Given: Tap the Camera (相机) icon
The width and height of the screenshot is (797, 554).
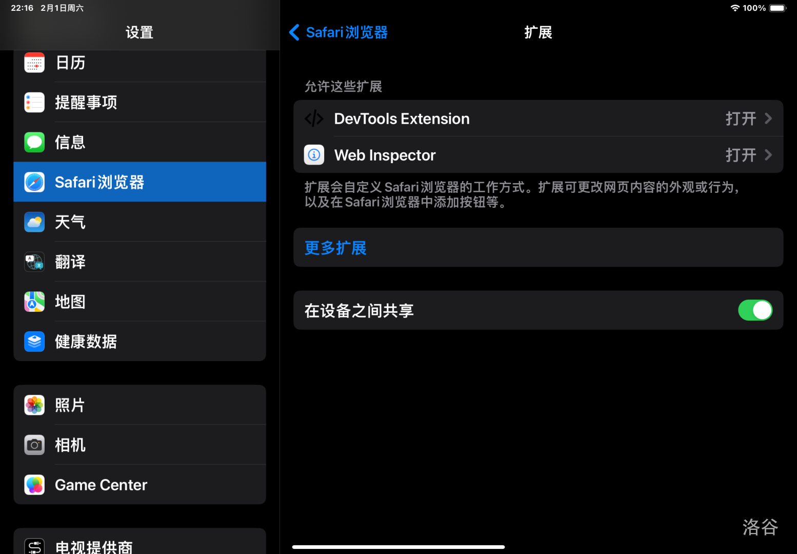Looking at the screenshot, I should (34, 445).
